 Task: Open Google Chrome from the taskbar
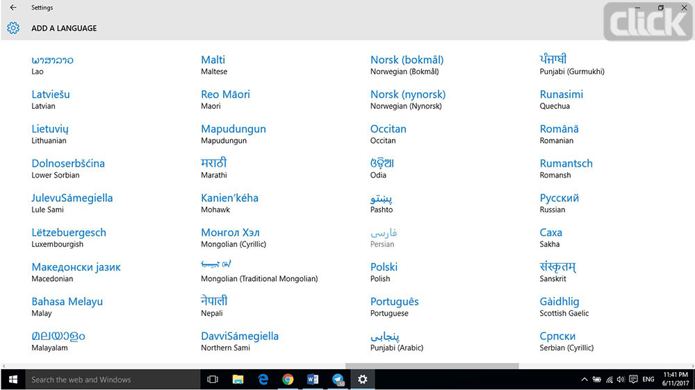288,380
